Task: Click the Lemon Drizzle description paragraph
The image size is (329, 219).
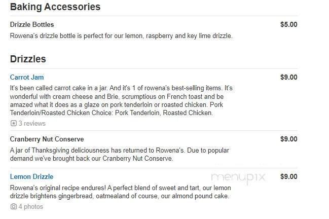Action: [x=120, y=192]
